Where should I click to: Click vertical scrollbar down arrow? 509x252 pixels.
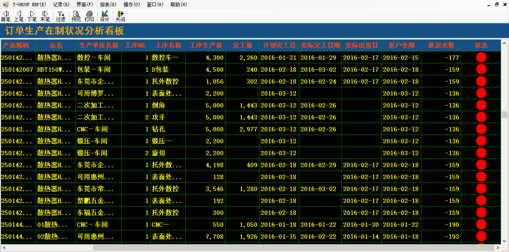click(x=504, y=241)
